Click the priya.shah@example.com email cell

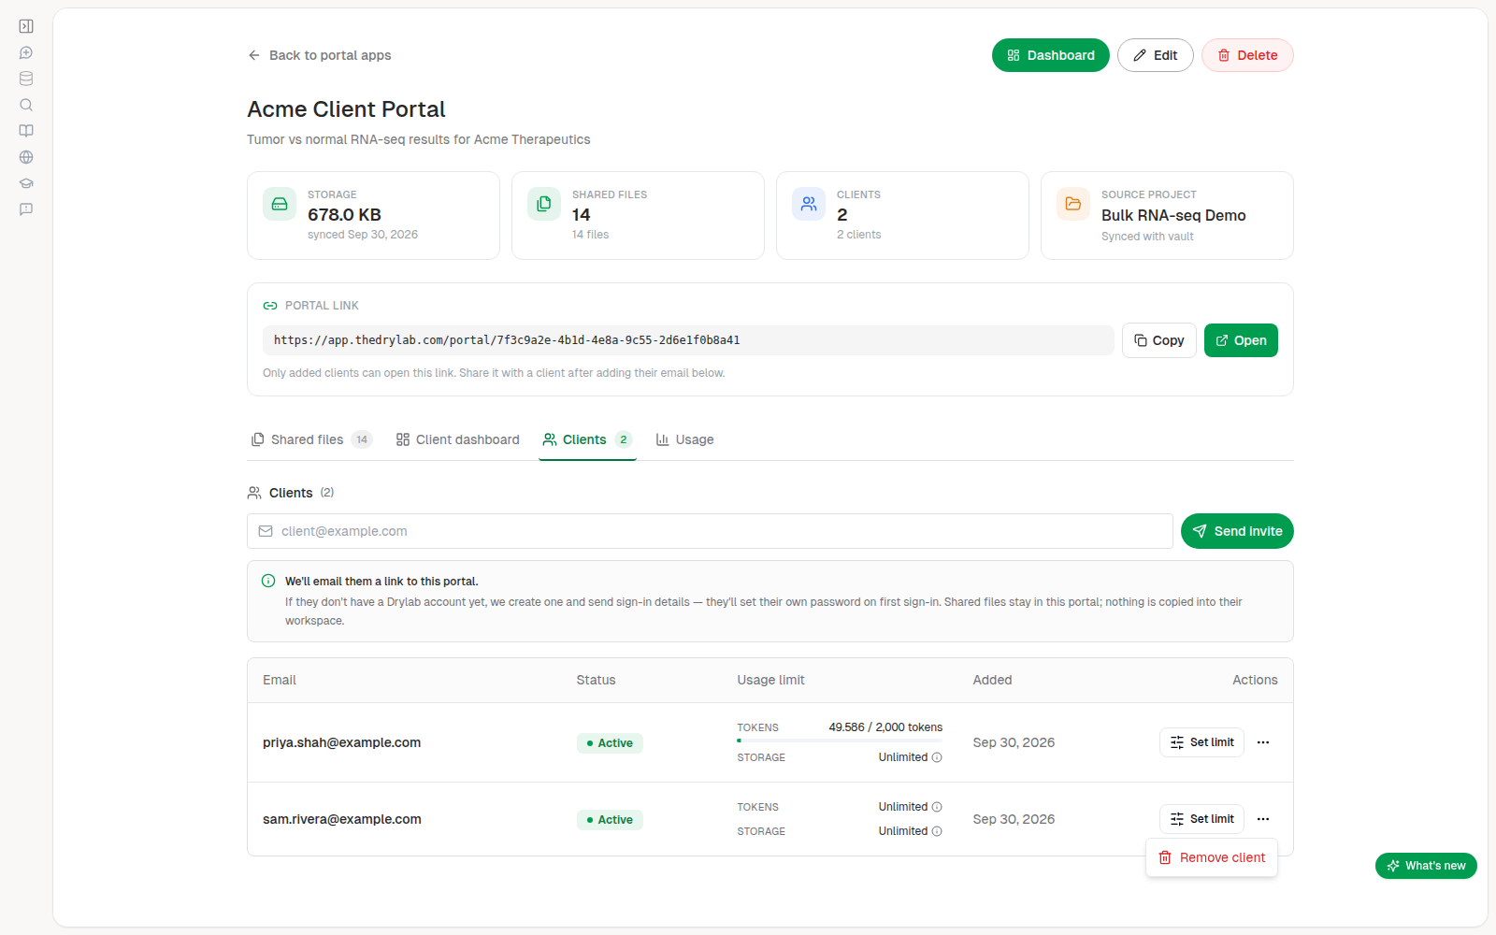pos(341,742)
